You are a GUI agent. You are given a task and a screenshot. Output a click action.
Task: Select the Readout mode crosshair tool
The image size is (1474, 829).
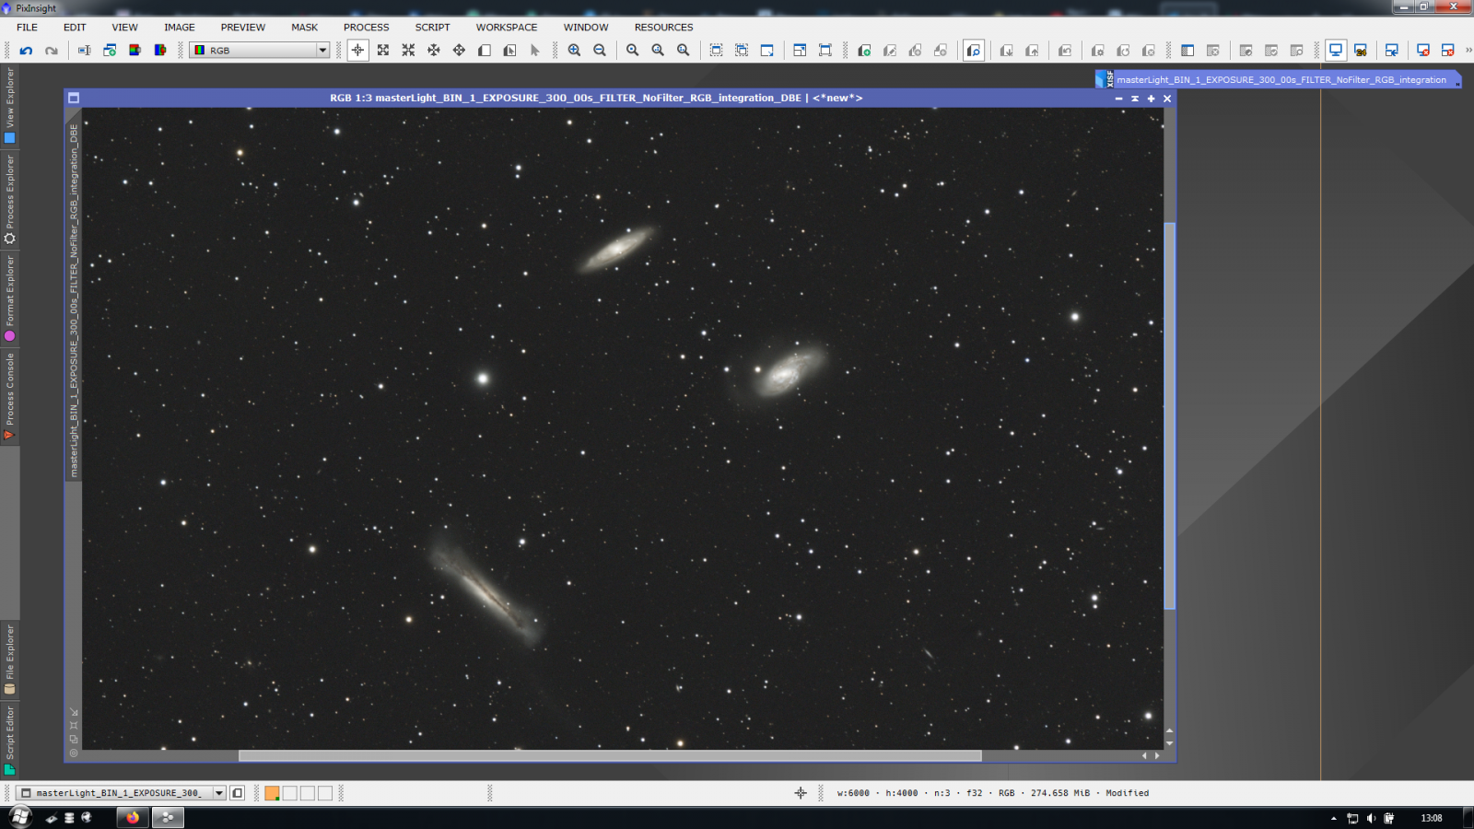[357, 51]
